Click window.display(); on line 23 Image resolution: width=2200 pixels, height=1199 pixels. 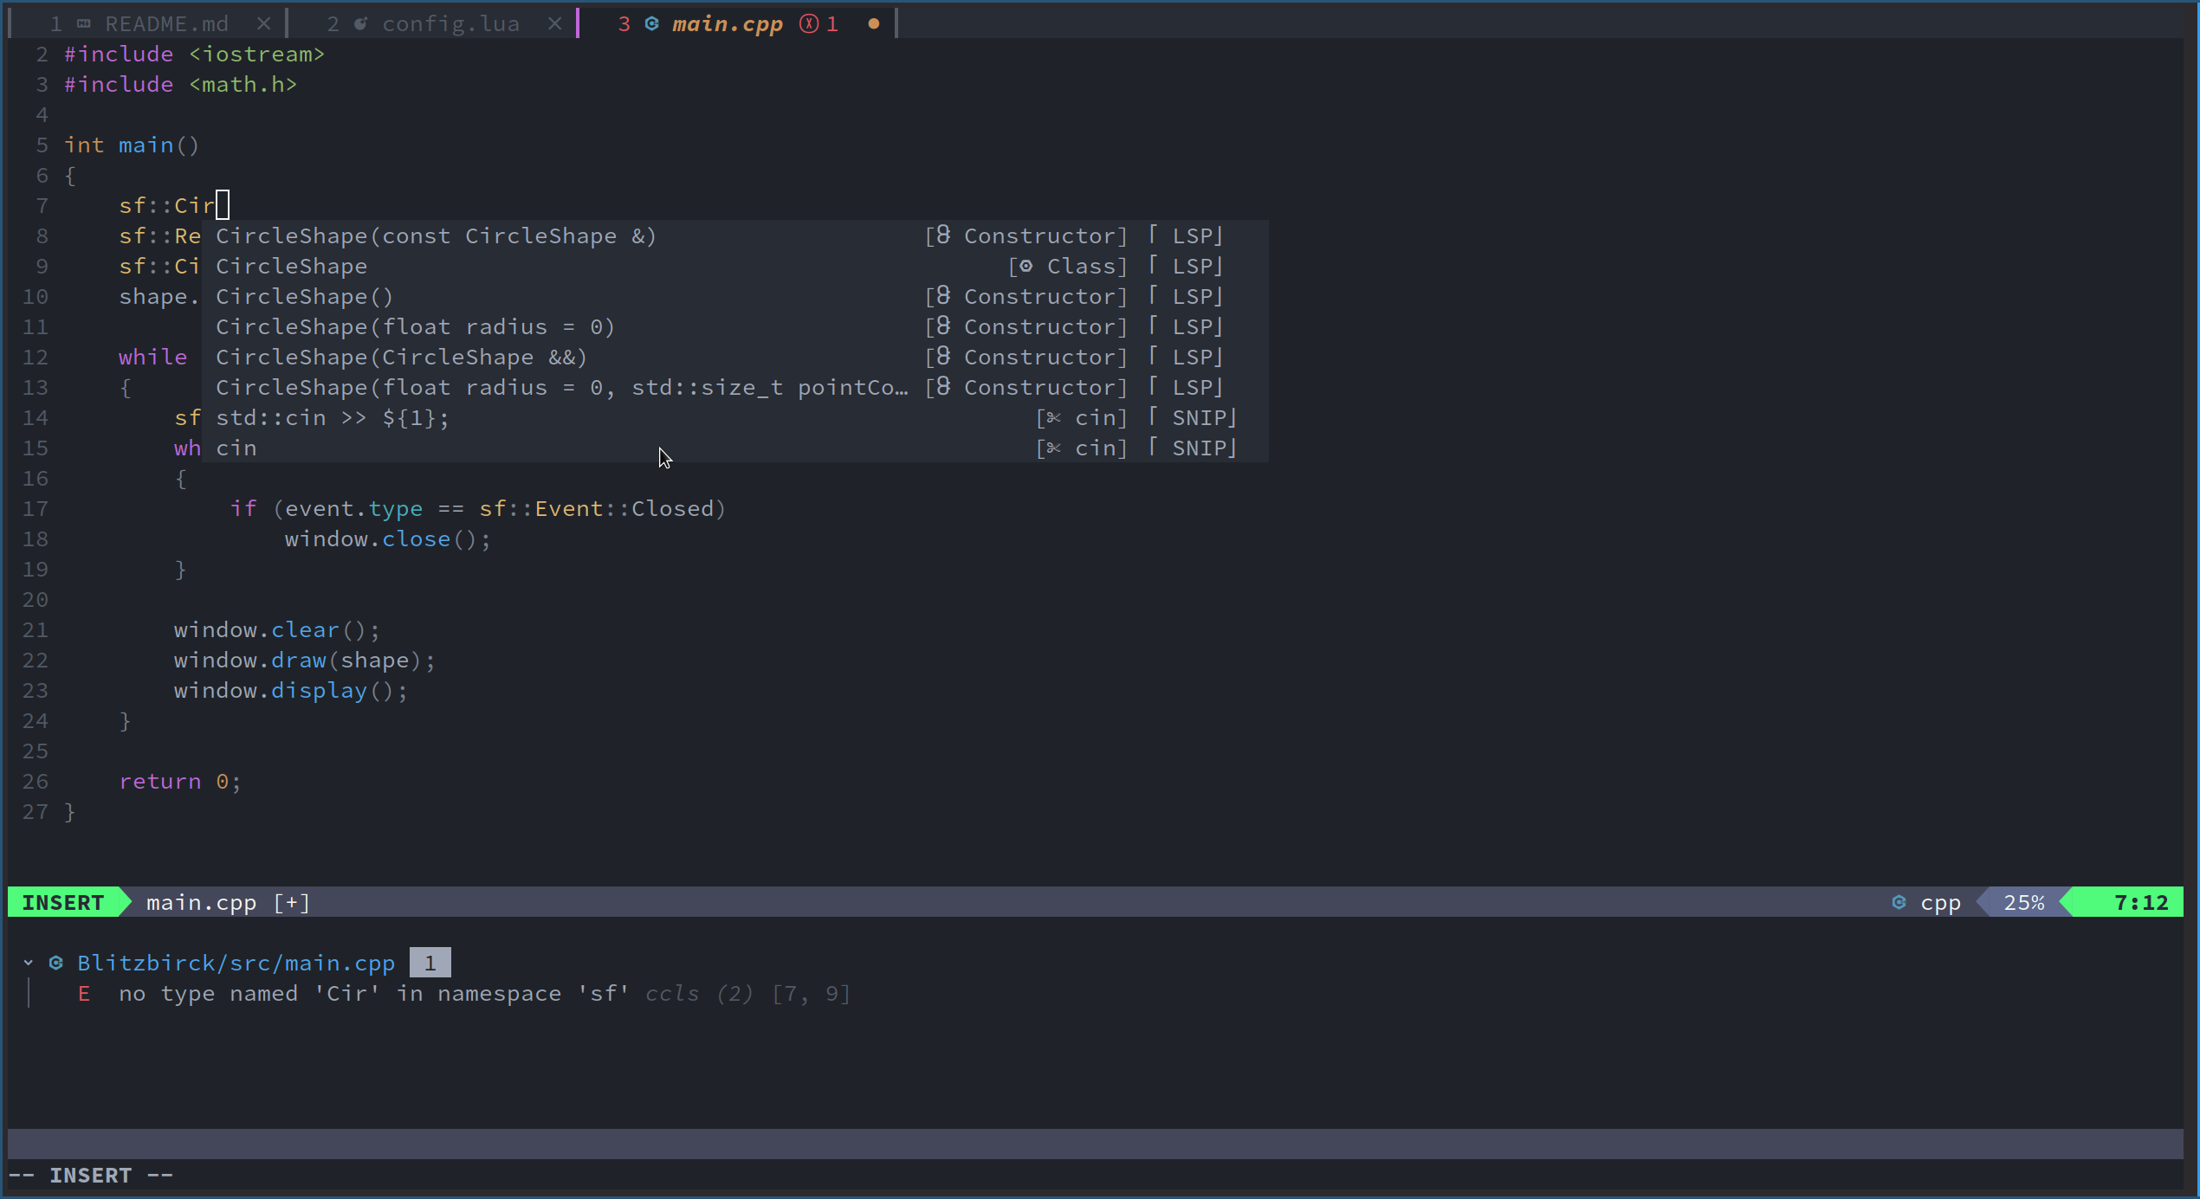[291, 690]
